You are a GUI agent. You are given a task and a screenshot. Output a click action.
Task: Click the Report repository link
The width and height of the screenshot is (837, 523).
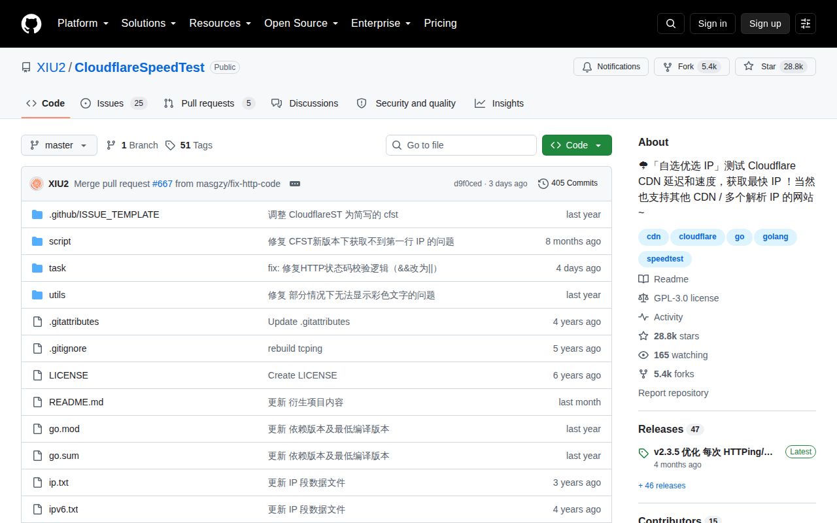[673, 393]
